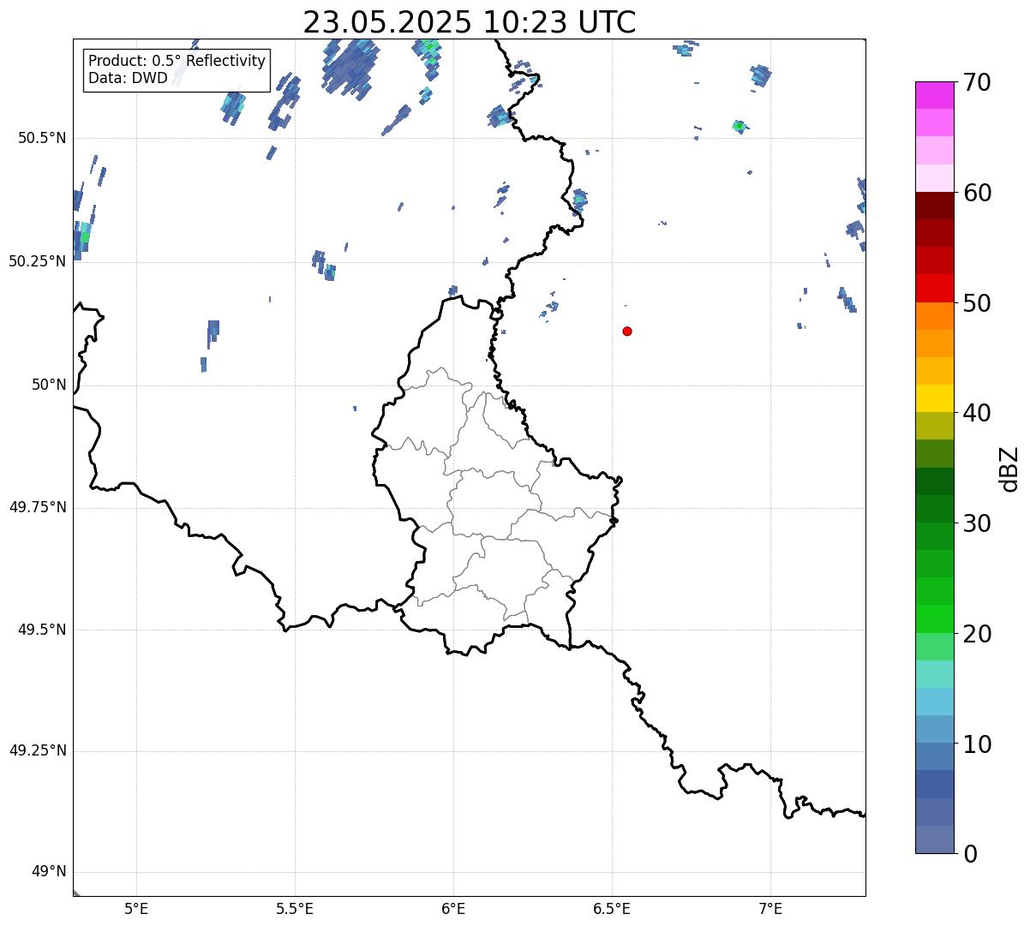Click the colorbar tick label "60"
1030x926 pixels.
tap(977, 193)
